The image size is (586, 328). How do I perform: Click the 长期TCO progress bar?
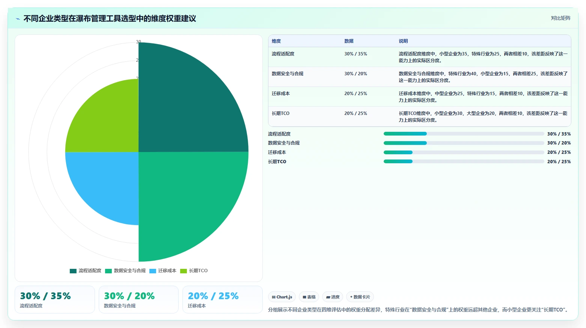click(464, 161)
